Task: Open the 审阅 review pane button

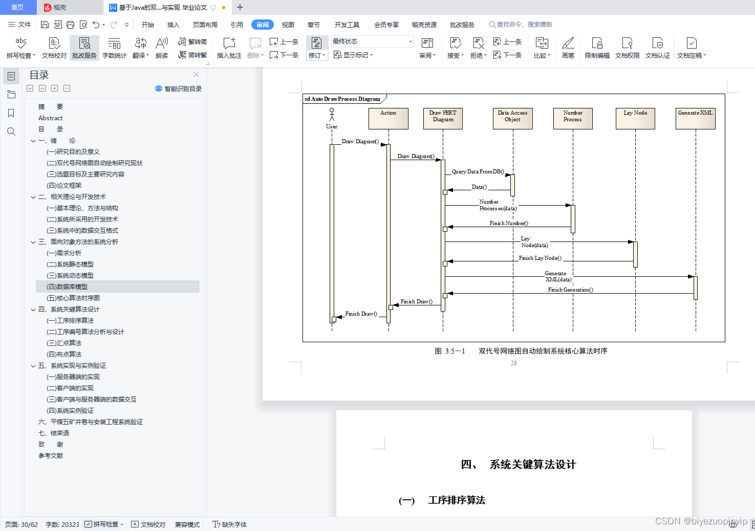Action: coord(427,48)
